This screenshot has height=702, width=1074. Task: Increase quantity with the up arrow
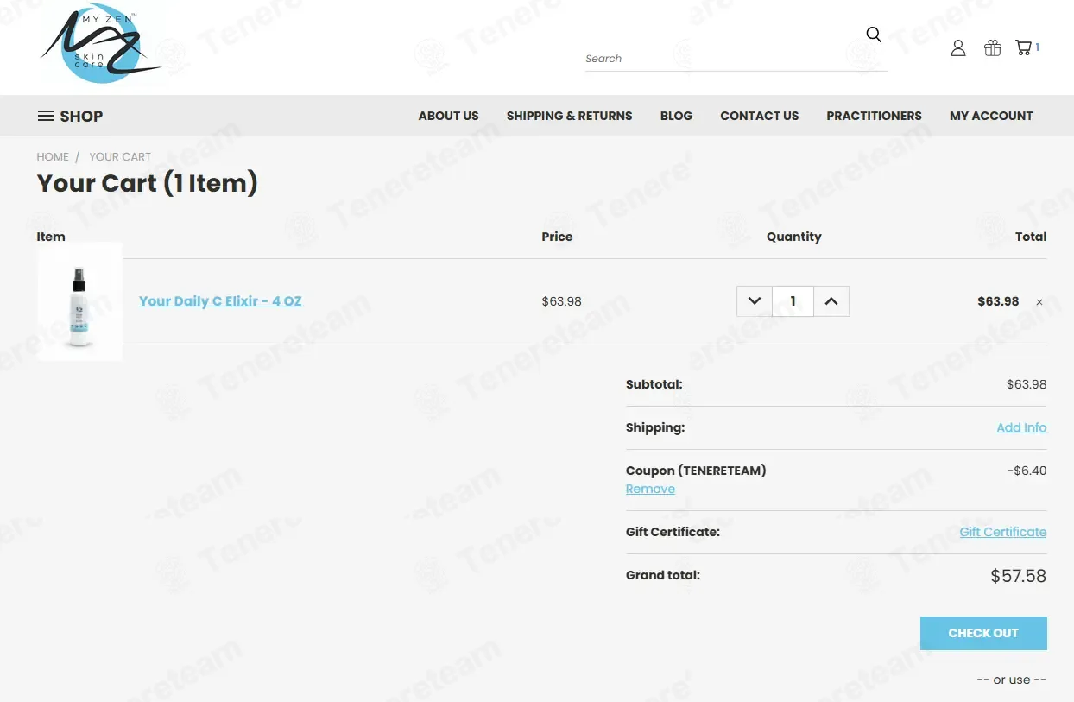click(x=831, y=301)
